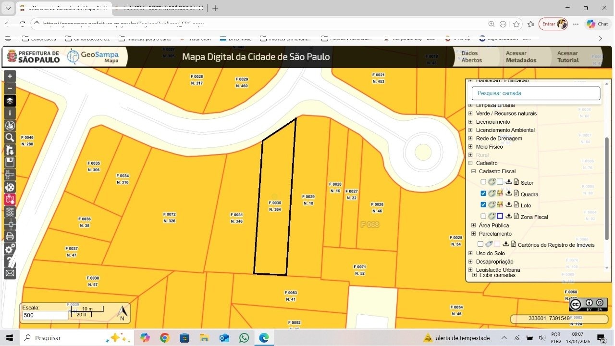Expand the Uso do Solo group
The width and height of the screenshot is (615, 346).
[470, 253]
